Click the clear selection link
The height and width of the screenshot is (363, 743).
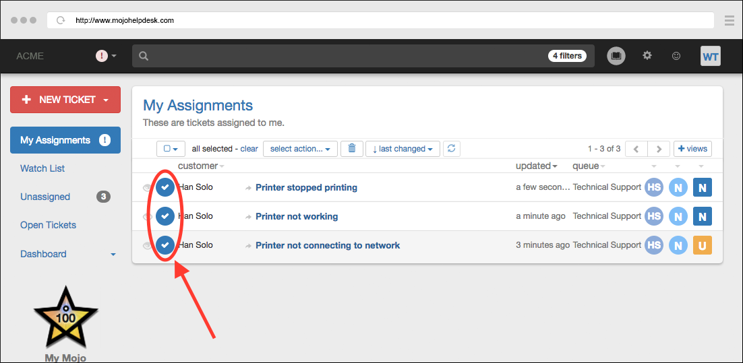click(x=249, y=149)
